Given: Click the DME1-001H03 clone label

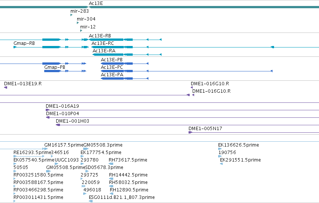Looking at the screenshot, I should (72, 121).
